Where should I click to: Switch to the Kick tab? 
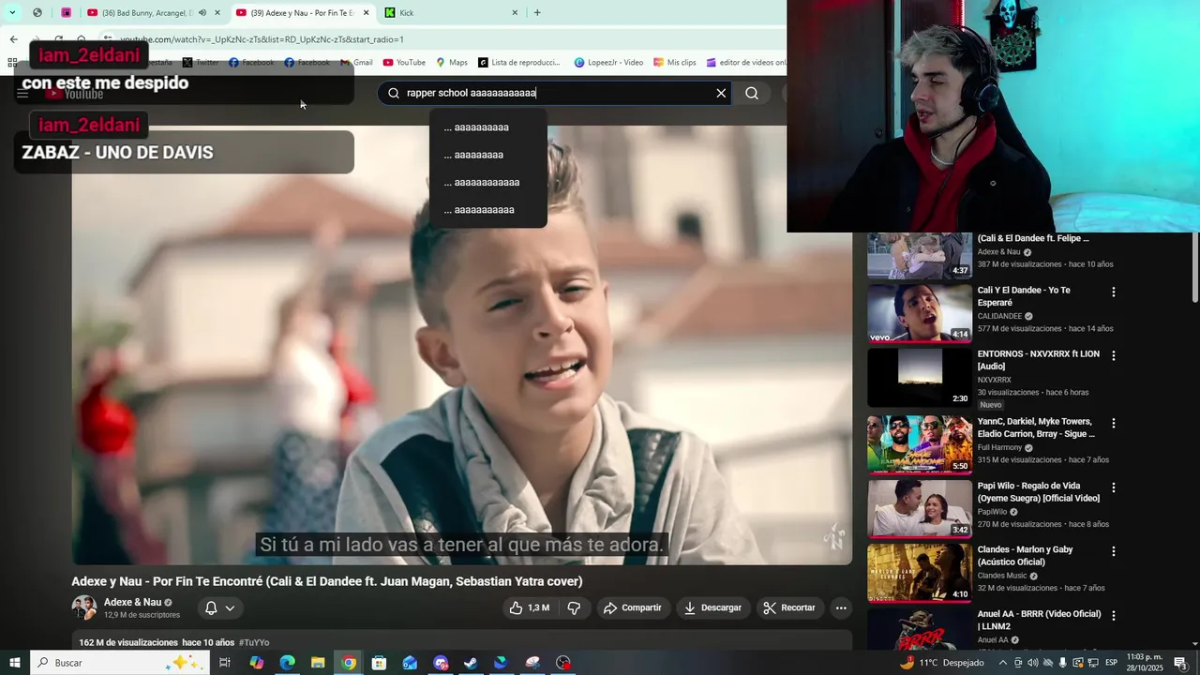[450, 13]
